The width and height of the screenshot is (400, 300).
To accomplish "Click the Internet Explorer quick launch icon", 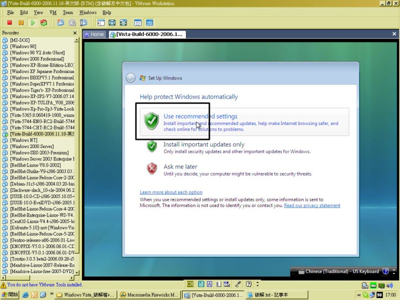I will coord(25,295).
